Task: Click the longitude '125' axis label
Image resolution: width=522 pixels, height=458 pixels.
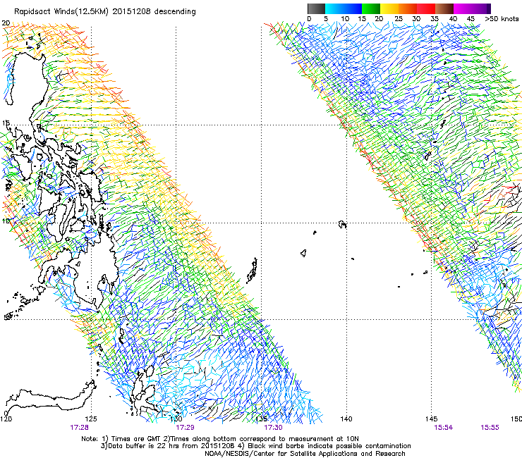Action: coord(91,419)
